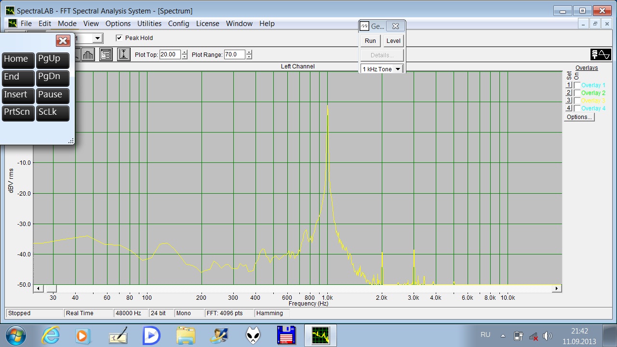The image size is (617, 347).
Task: Open the Config menu
Action: coord(178,24)
